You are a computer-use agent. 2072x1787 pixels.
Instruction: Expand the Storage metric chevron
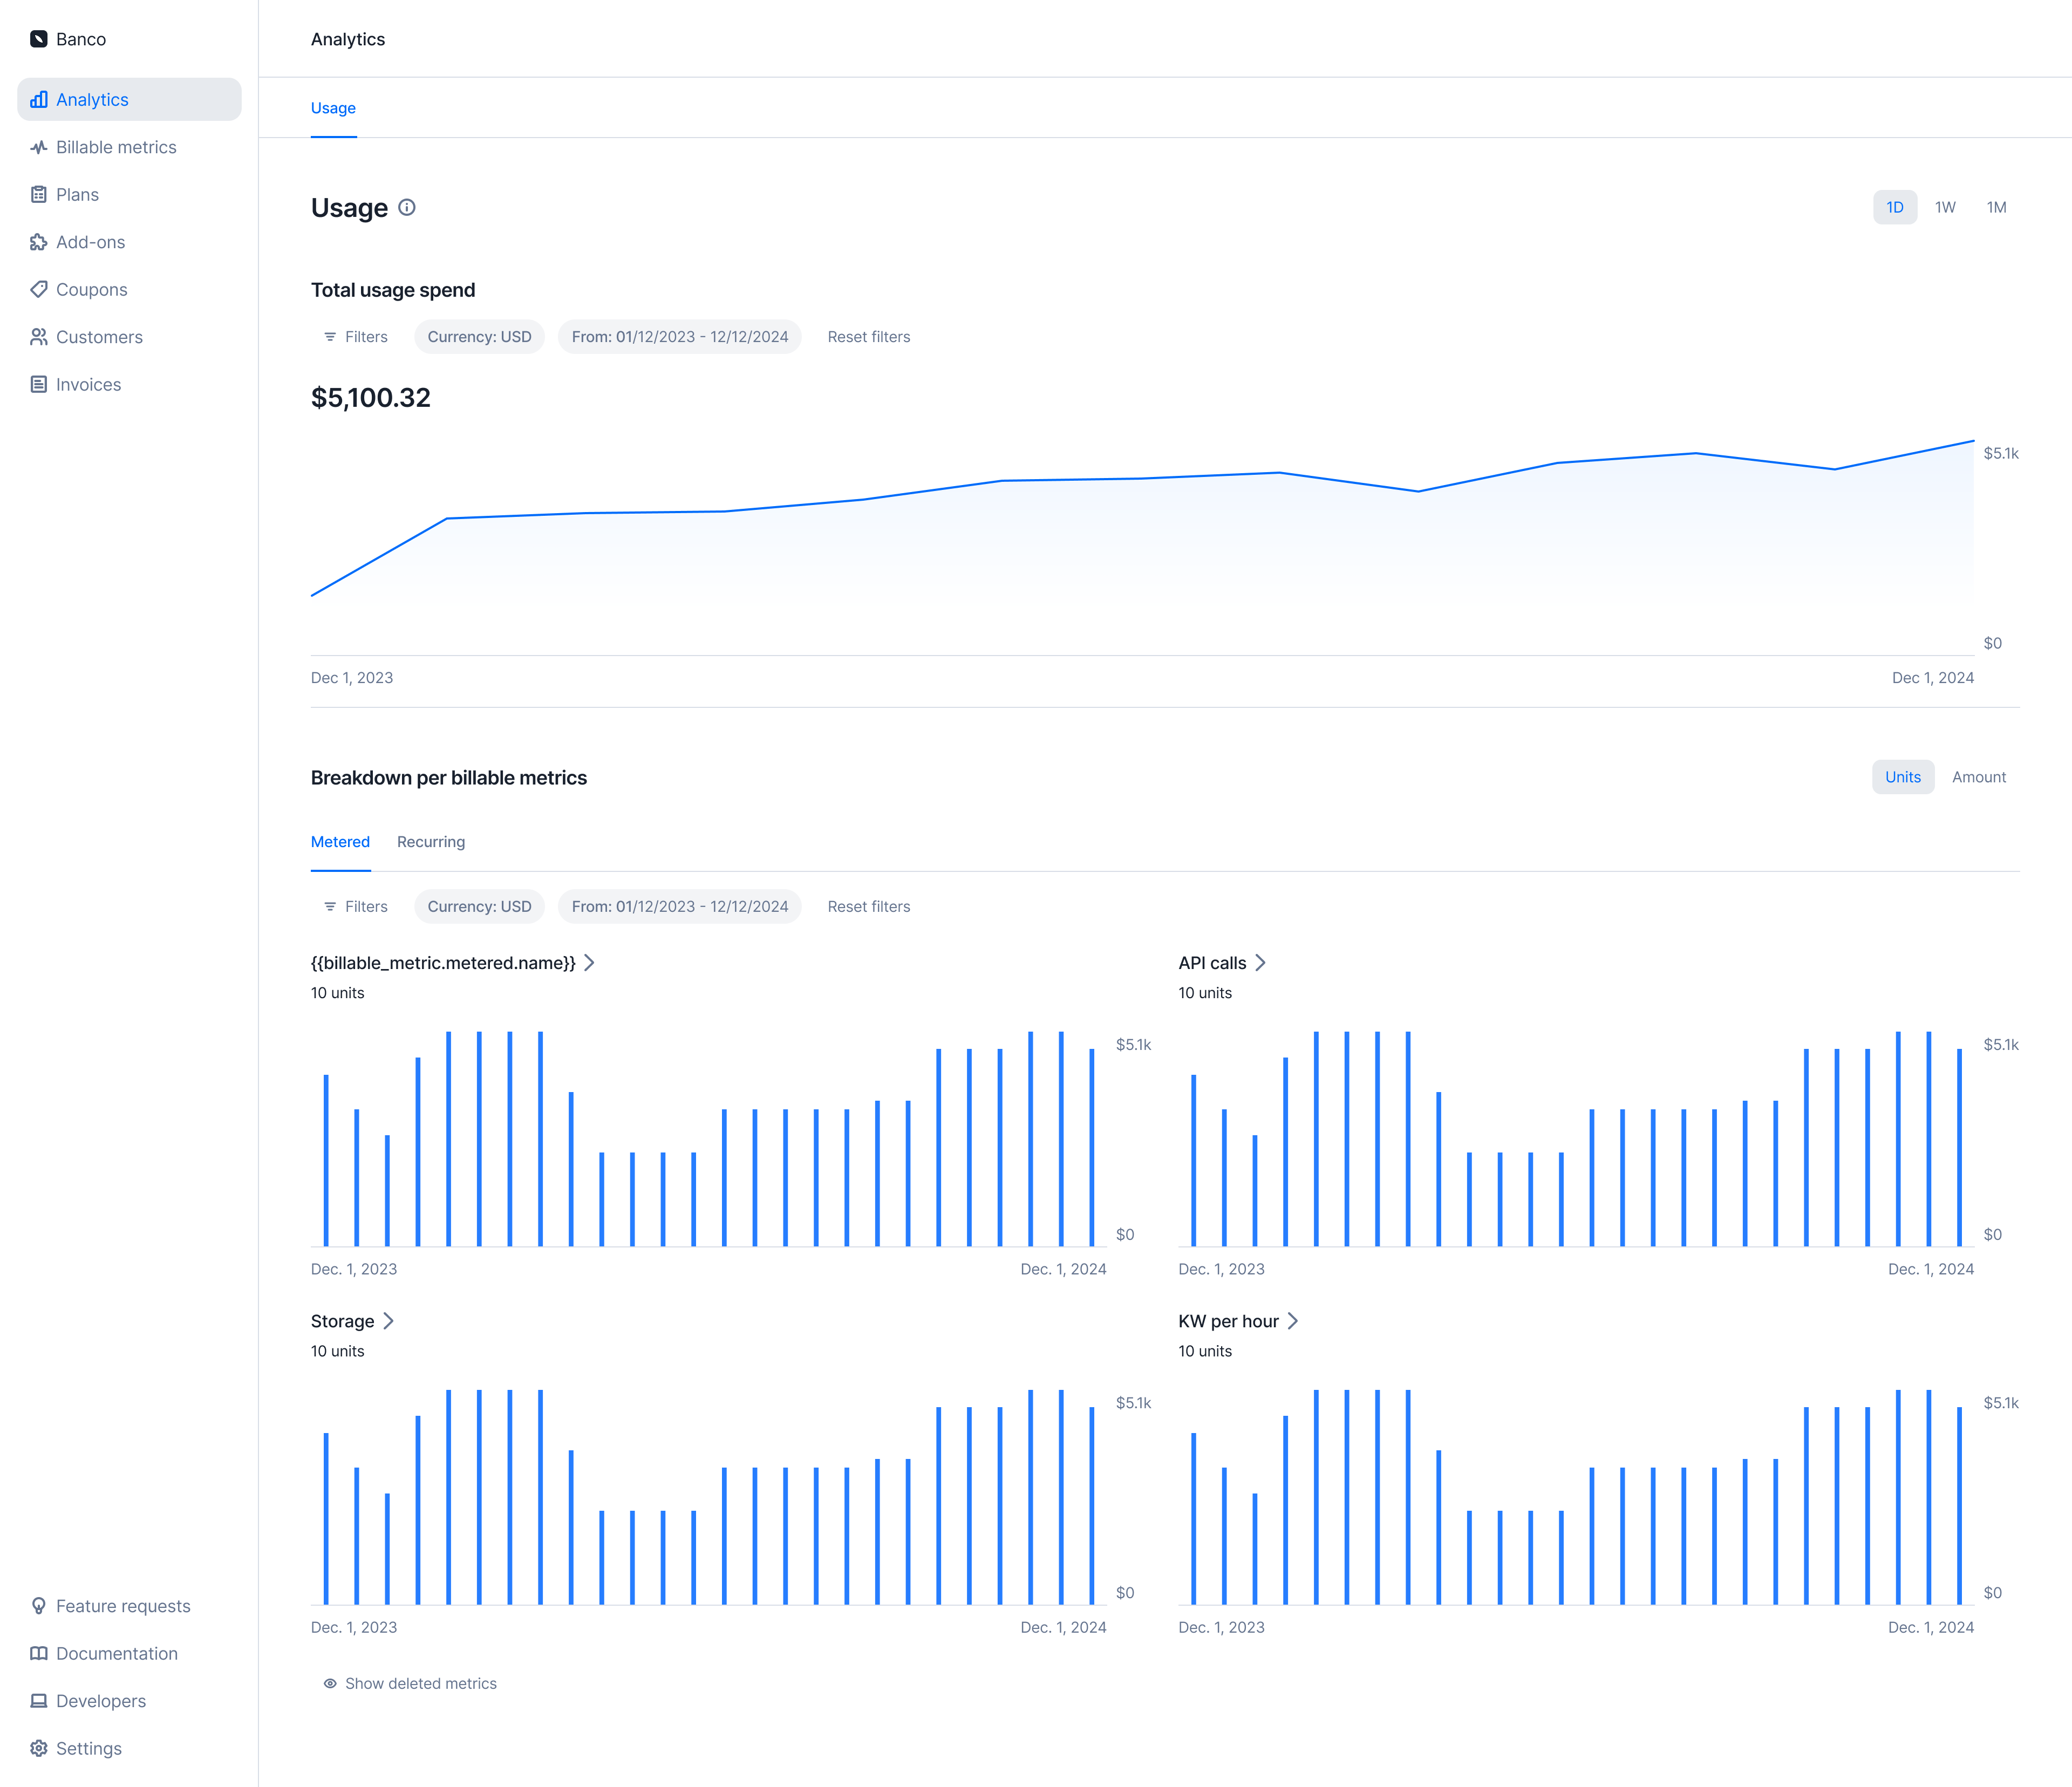388,1321
